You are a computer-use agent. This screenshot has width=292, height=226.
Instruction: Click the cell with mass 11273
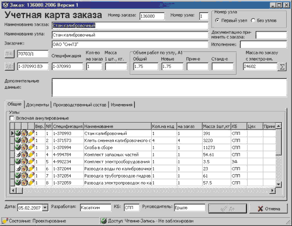point(217,148)
